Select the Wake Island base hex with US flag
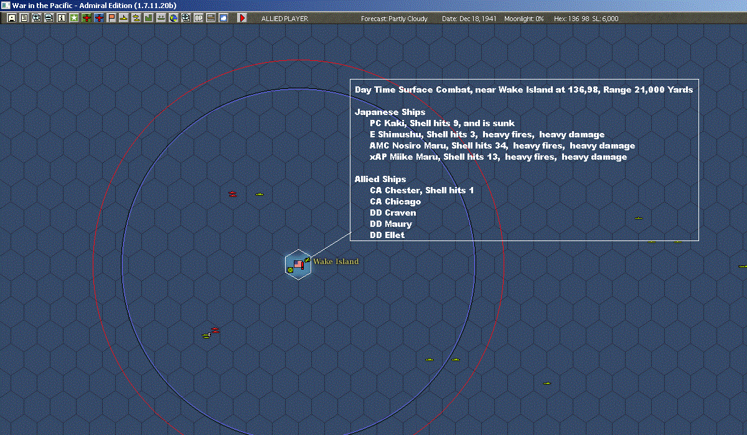The width and height of the screenshot is (747, 435). pos(299,264)
